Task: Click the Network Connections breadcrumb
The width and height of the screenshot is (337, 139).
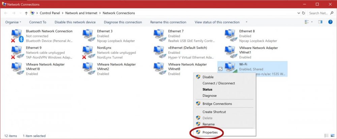Action: click(x=119, y=13)
